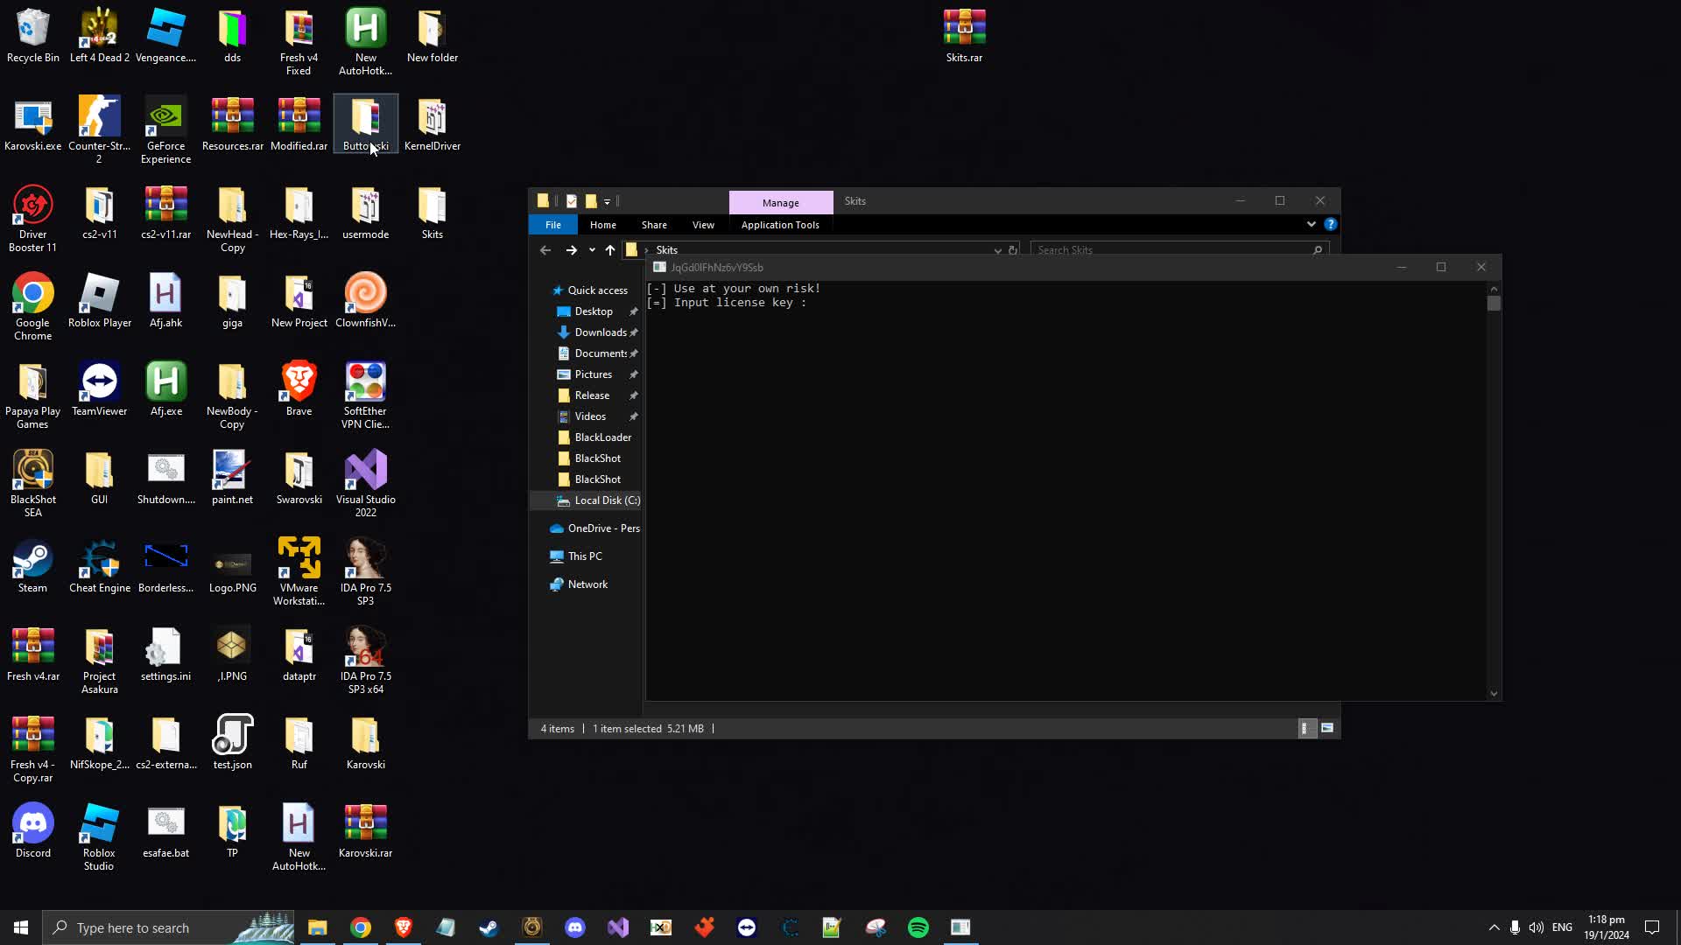This screenshot has width=1681, height=945.
Task: Expand the ribbon with the chevron arrow
Action: click(1311, 224)
